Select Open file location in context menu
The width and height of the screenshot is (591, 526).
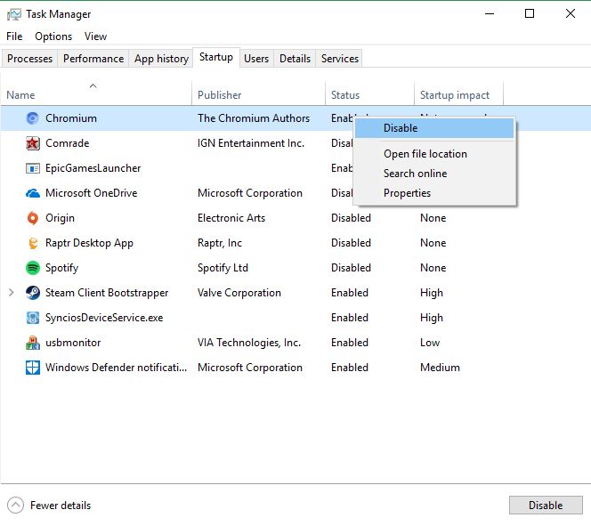click(425, 154)
